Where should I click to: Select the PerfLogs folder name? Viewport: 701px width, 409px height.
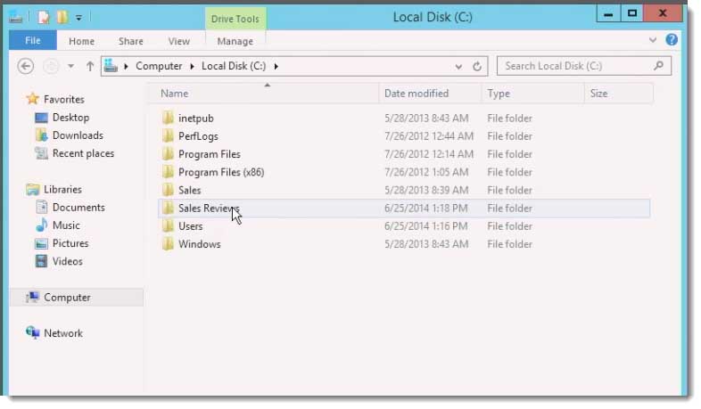click(198, 136)
